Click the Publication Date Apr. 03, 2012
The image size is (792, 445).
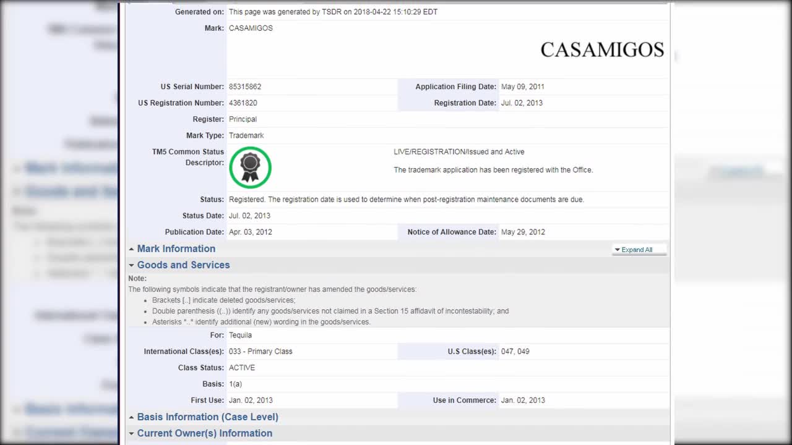251,232
